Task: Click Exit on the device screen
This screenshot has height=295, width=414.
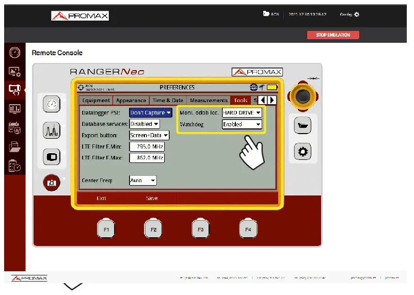Action: [101, 198]
